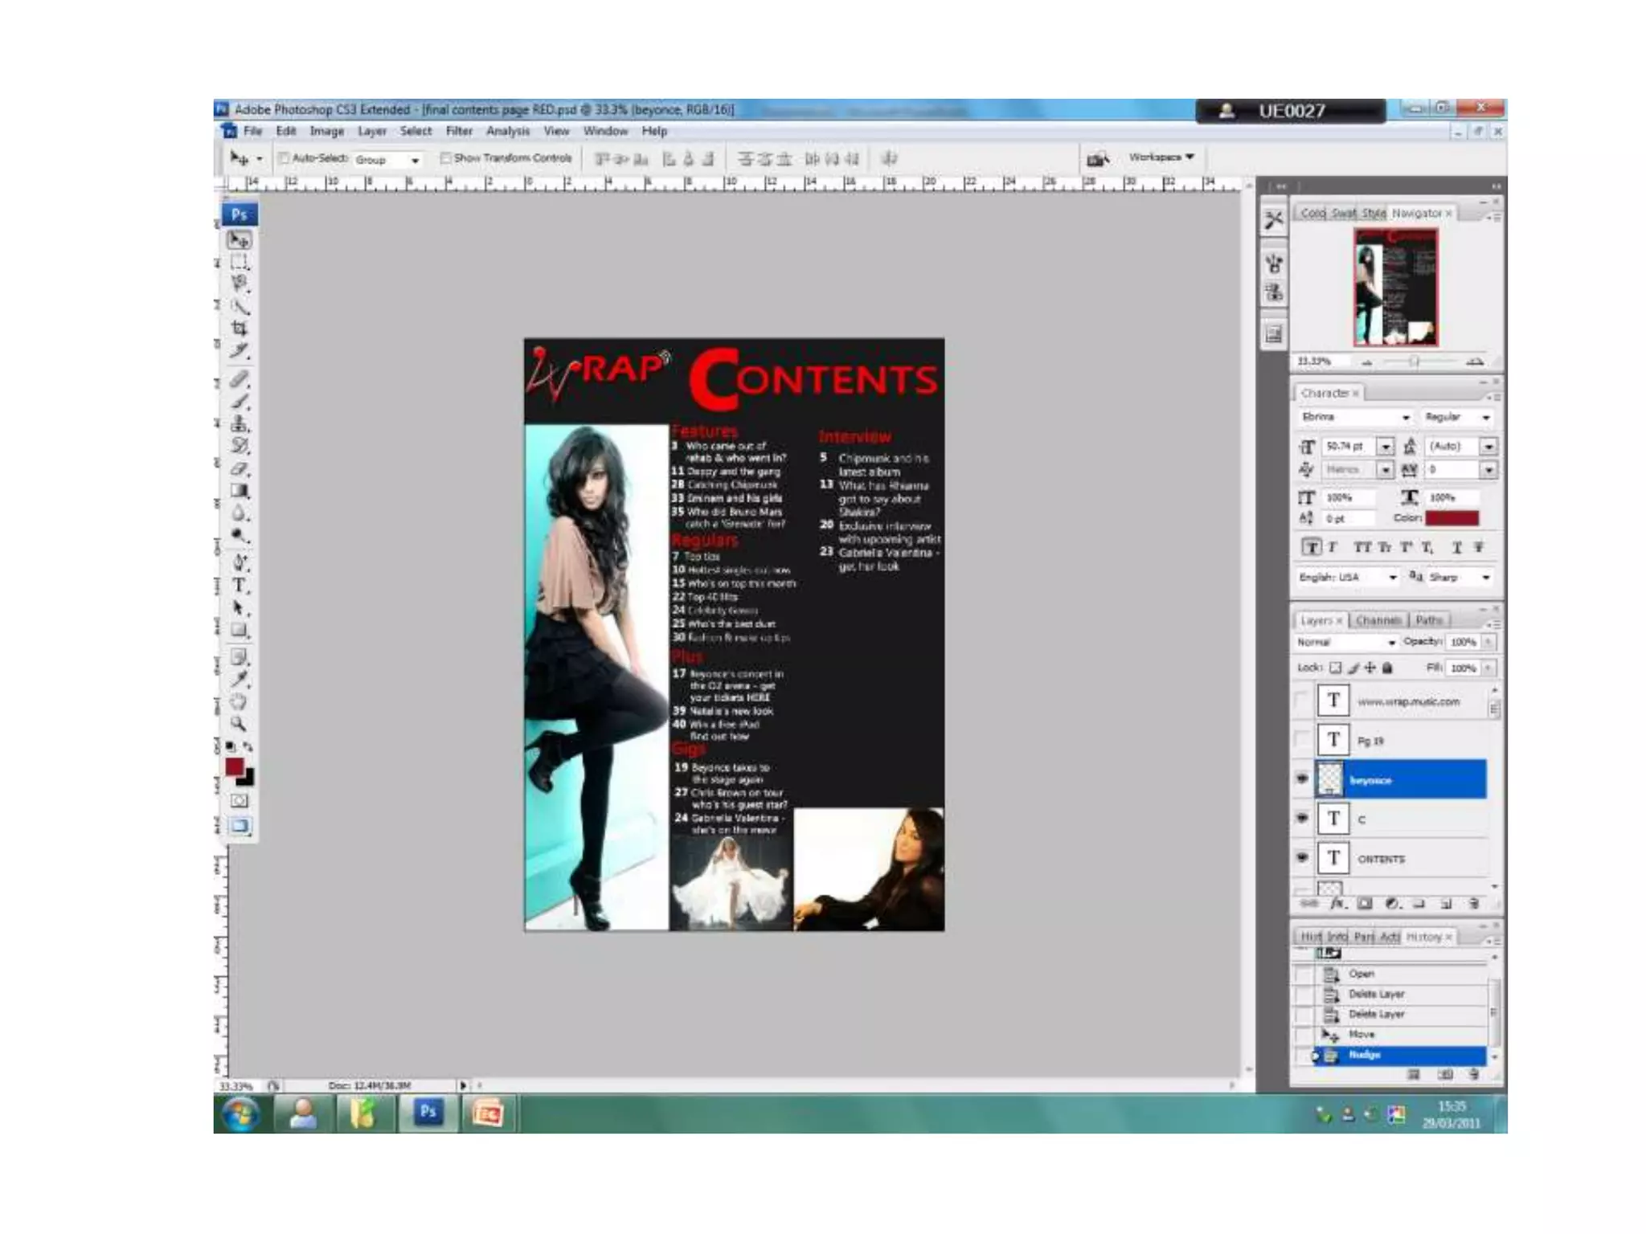Click the Navigator zoom slider
This screenshot has height=1234, width=1646.
pyautogui.click(x=1415, y=362)
